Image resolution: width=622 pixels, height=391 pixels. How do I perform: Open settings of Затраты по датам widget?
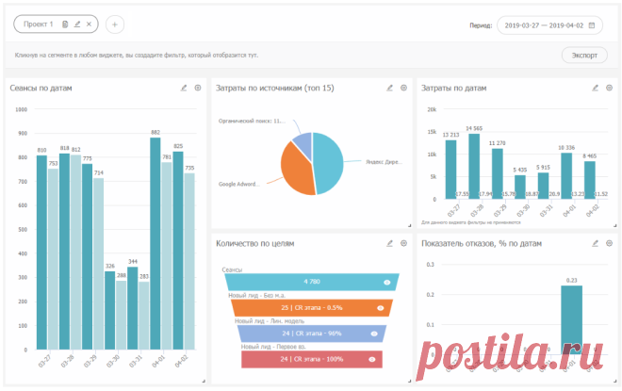610,88
